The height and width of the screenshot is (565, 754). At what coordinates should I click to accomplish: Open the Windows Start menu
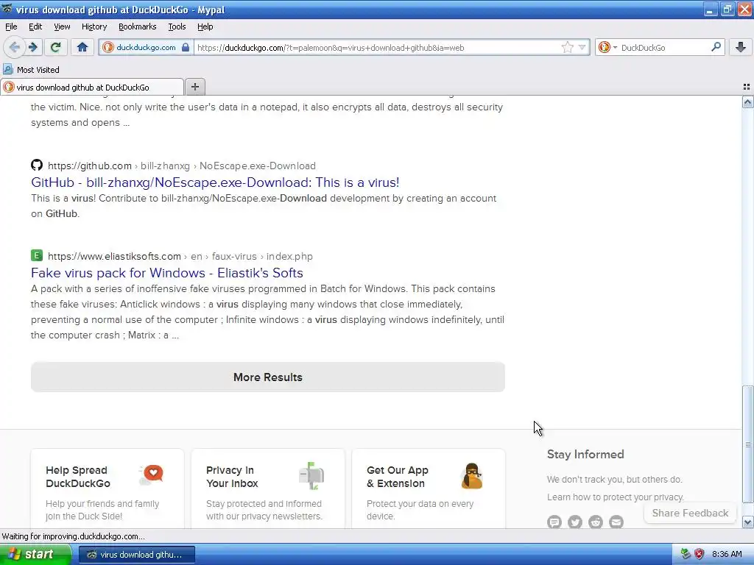(x=35, y=555)
